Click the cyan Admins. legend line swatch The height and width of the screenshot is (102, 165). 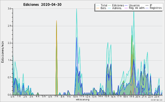tap(109, 8)
